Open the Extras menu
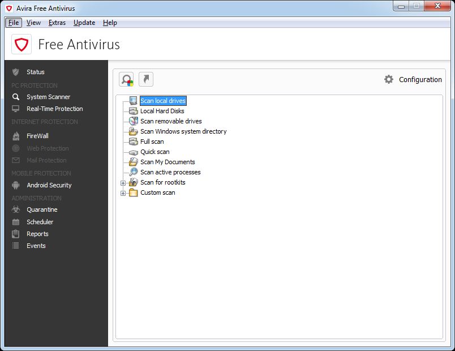This screenshot has height=351, width=455. pos(57,23)
